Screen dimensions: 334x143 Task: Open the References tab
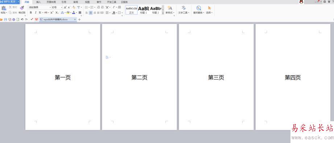tap(64, 2)
